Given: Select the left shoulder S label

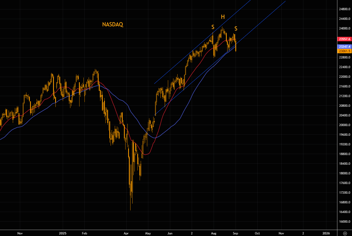Looking at the screenshot, I should (x=213, y=27).
